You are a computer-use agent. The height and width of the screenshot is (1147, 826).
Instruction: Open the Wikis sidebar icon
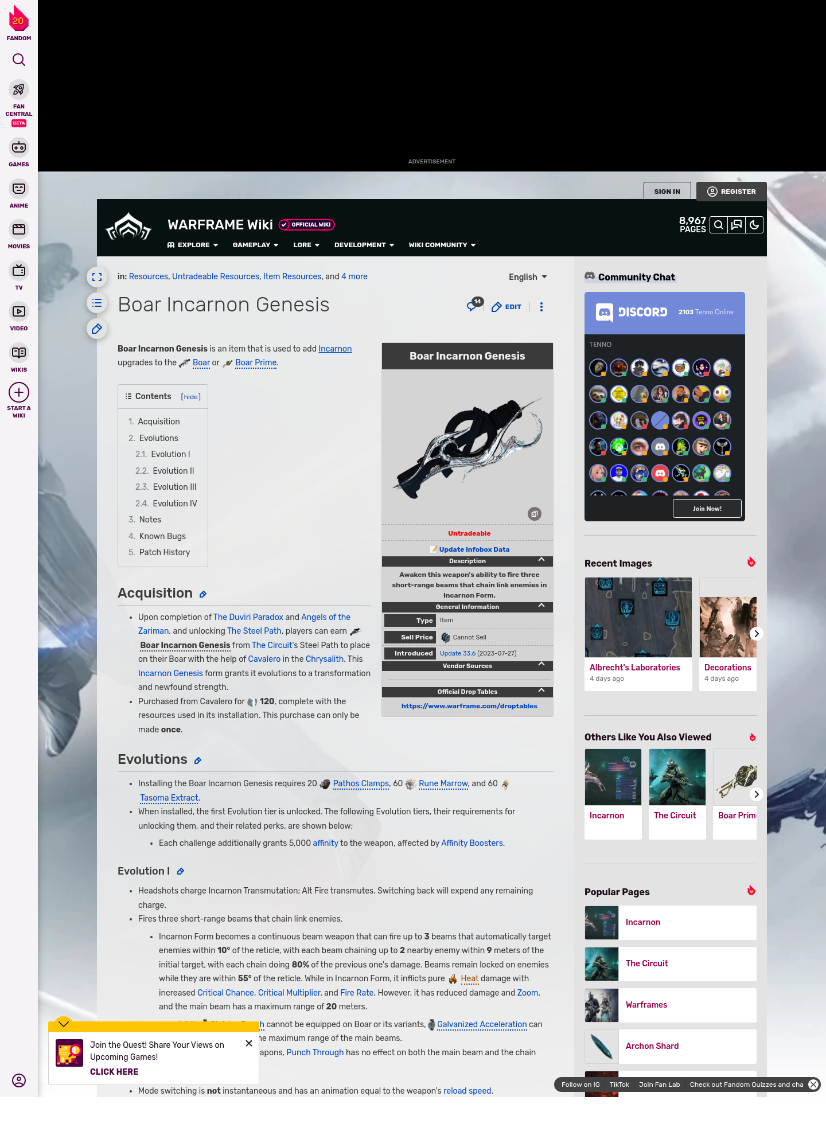[x=19, y=353]
